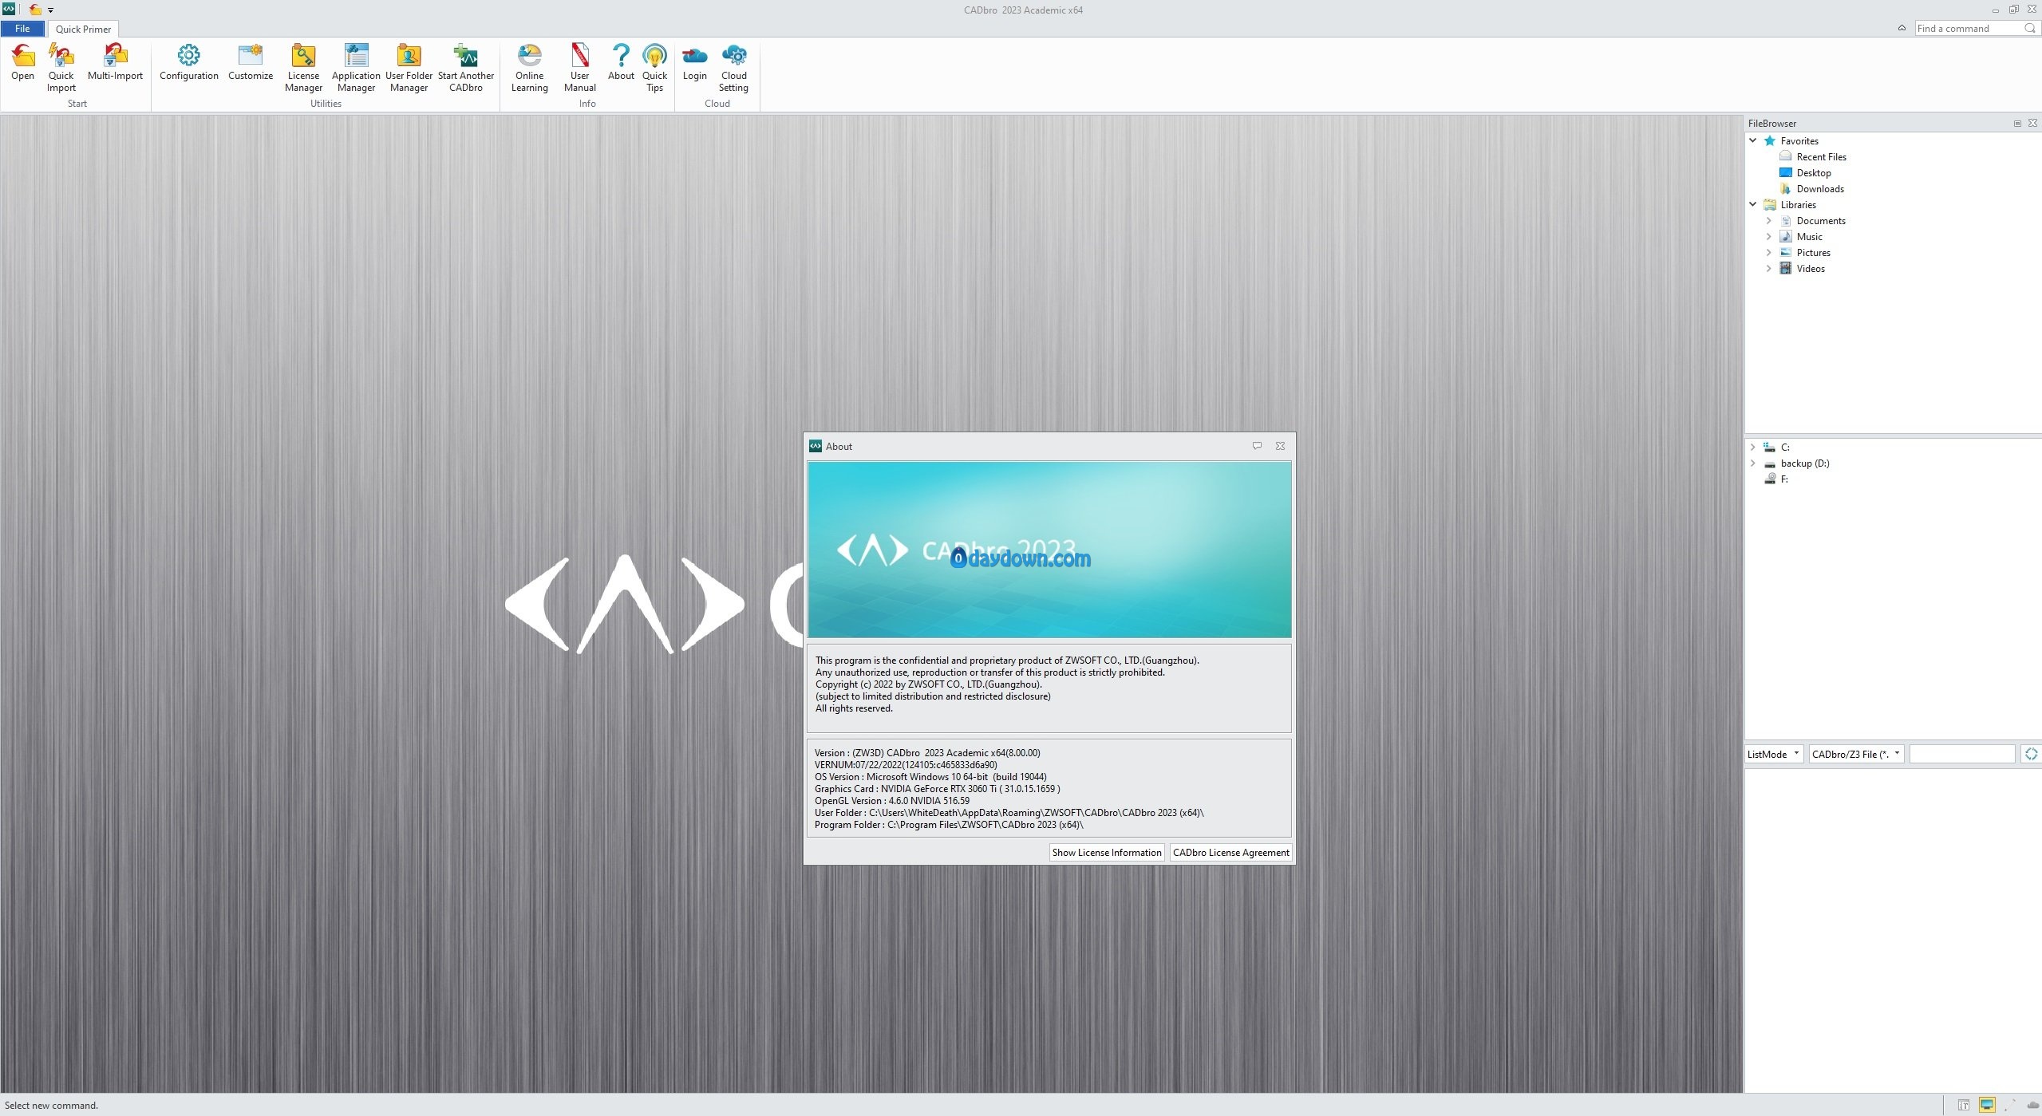
Task: Open the quick access toolbar dropdown arrow
Action: click(x=50, y=10)
